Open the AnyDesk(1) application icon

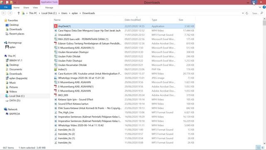(56, 26)
